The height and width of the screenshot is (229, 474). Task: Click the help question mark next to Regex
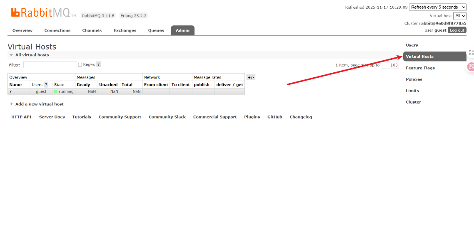click(99, 64)
